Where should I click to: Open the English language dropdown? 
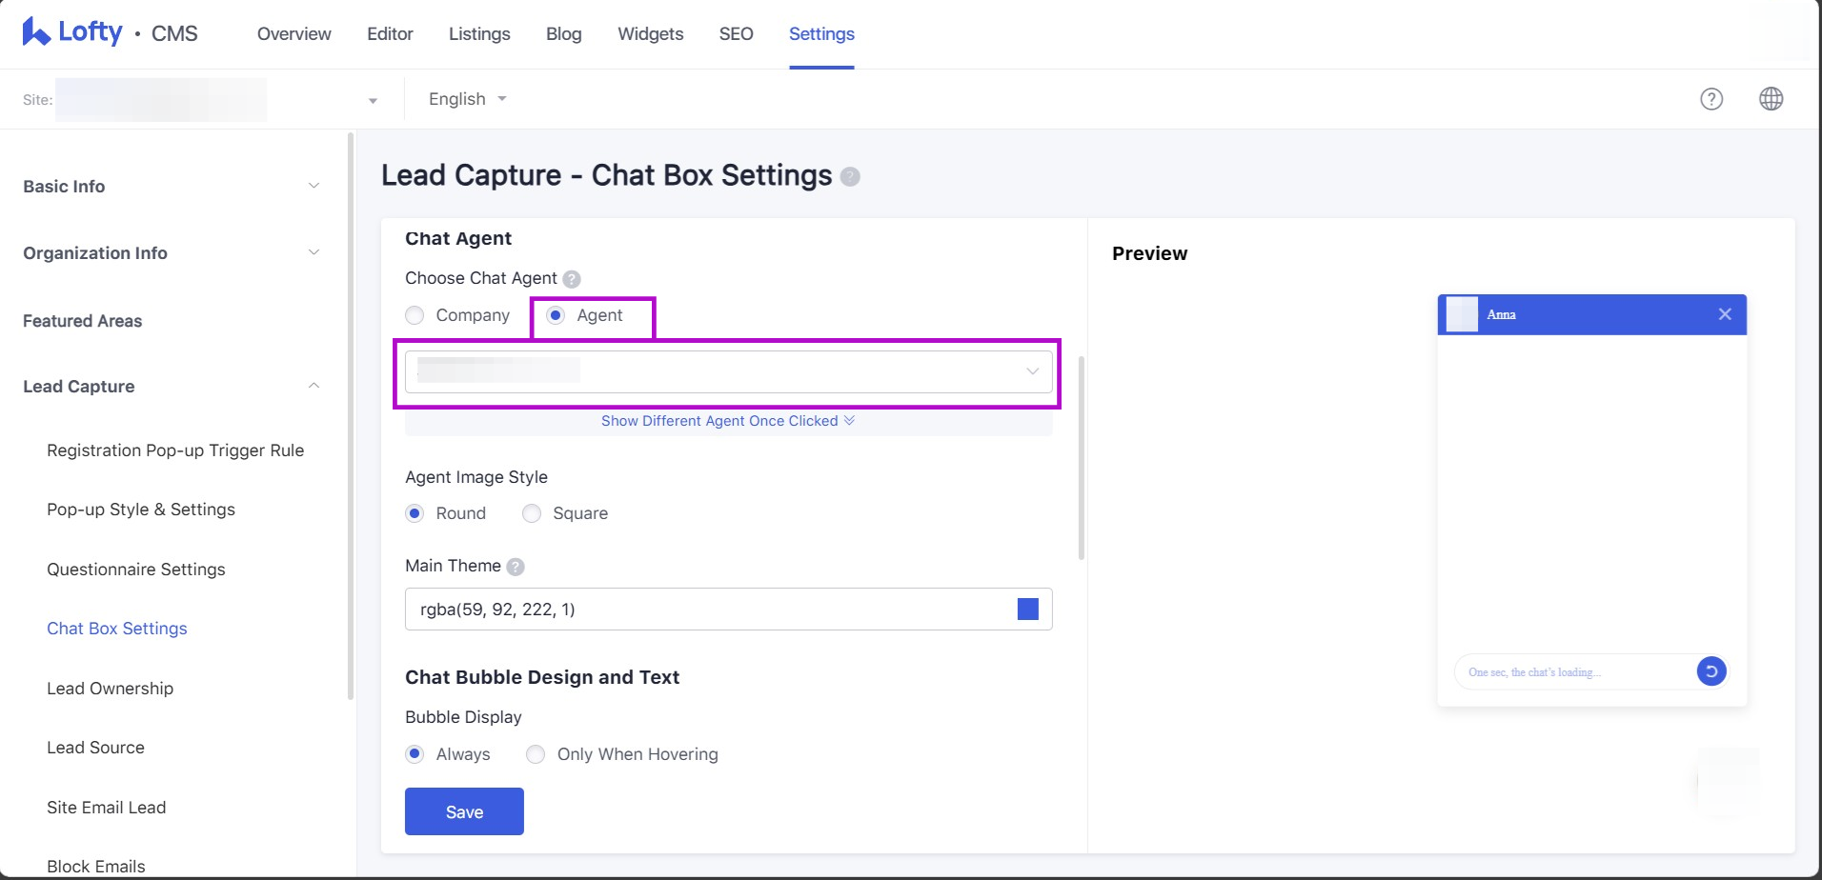coord(467,99)
